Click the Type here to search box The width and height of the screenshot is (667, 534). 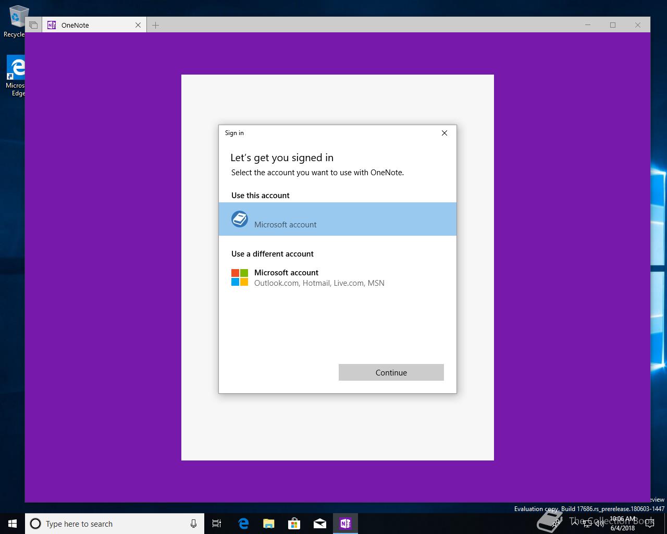coord(115,524)
